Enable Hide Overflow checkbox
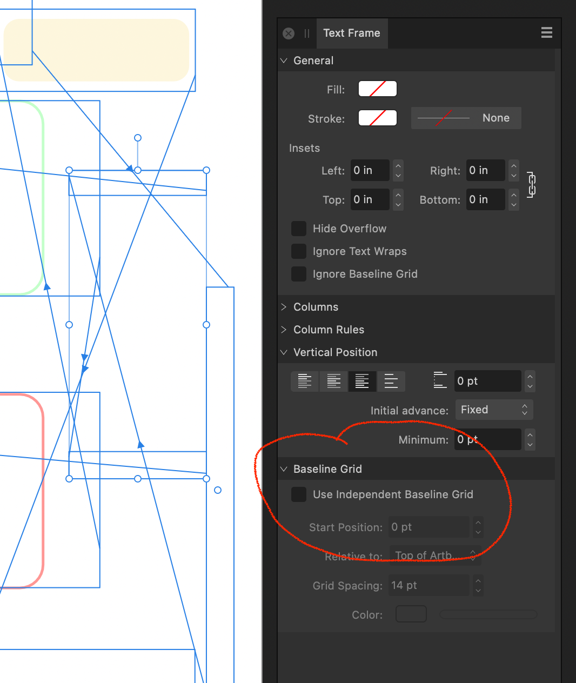Screen dimensions: 576x683 click(299, 229)
